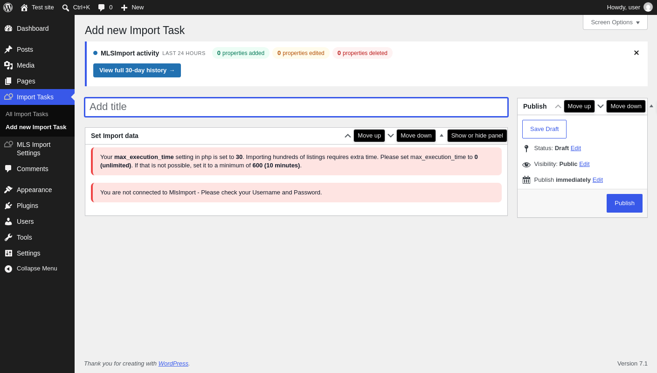
Task: Visit Test site from admin bar
Action: pos(37,7)
